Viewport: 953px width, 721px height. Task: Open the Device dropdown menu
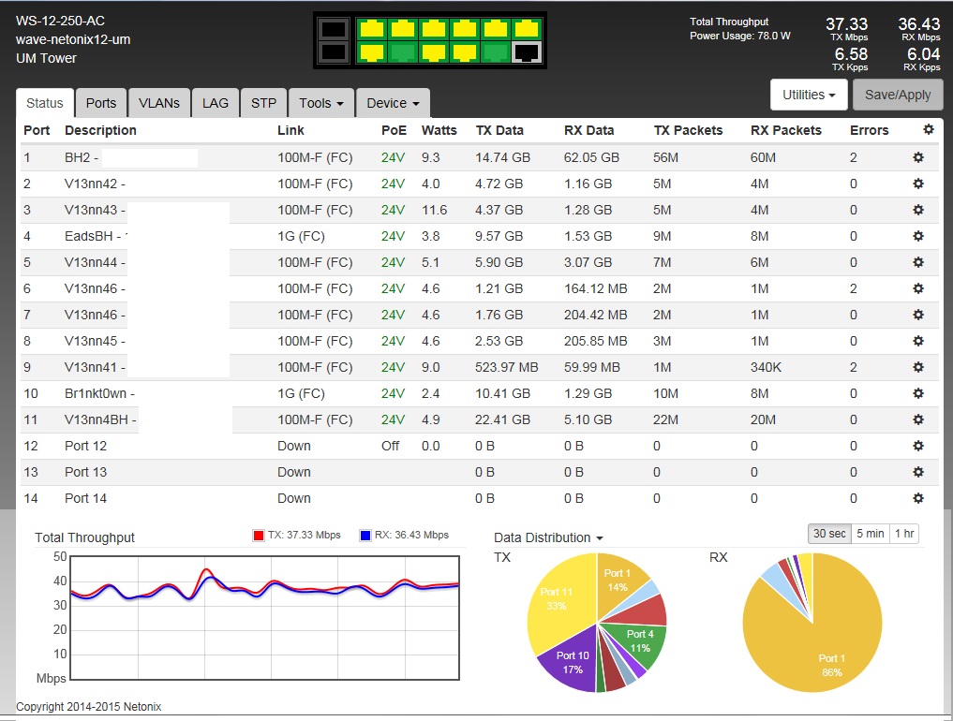click(x=393, y=103)
